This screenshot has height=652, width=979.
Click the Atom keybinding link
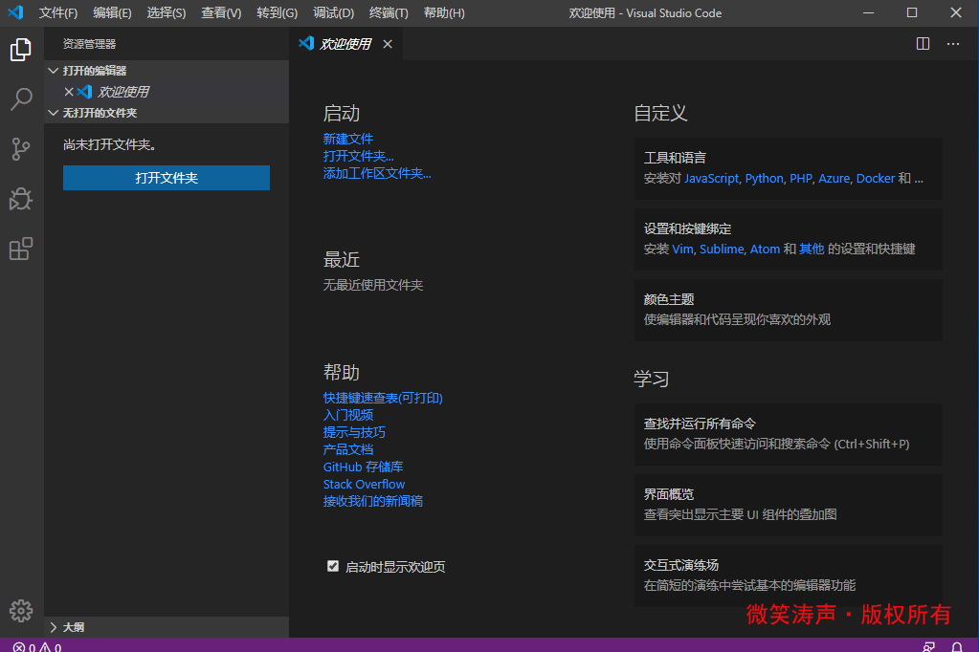pos(765,249)
